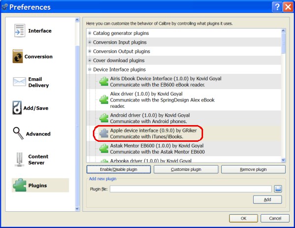
Task: Select the Interface category label
Action: 40,31
